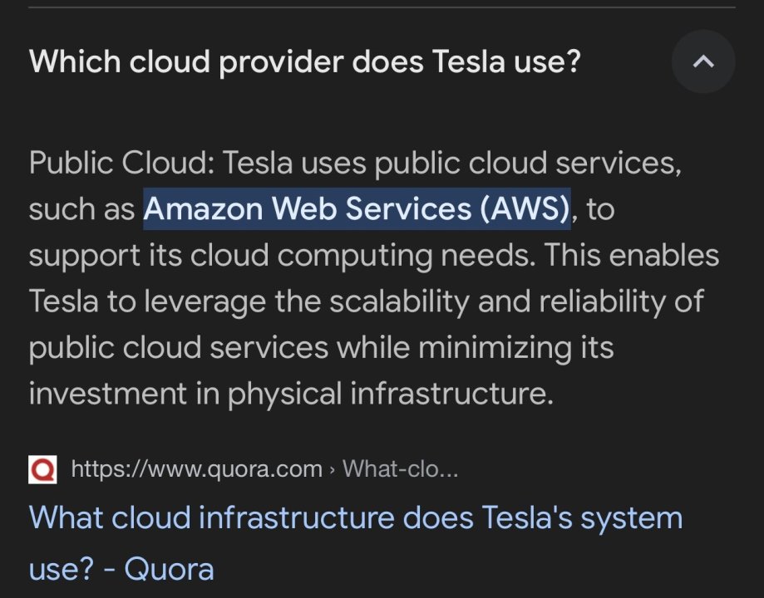Click the 'What-clo...' breadcrumb text
The height and width of the screenshot is (598, 764).
point(401,469)
